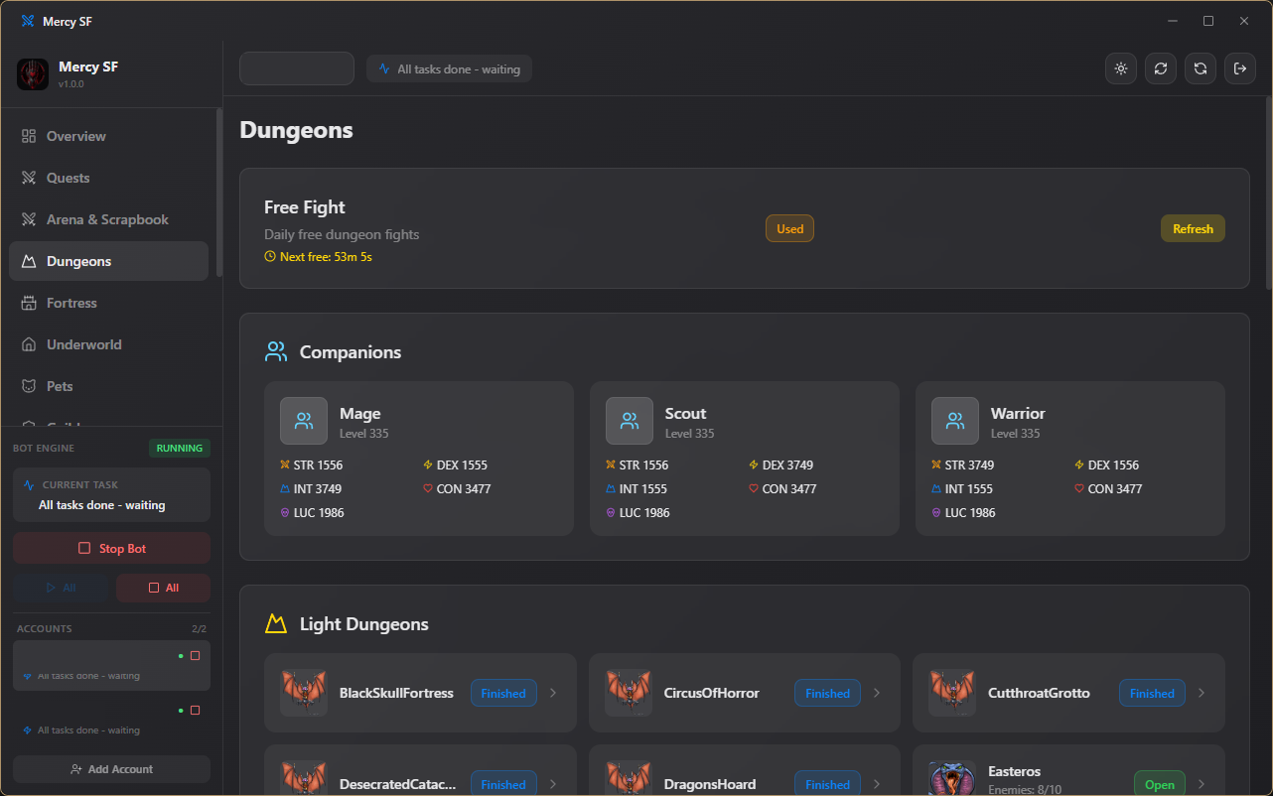Click the RUNNING status badge
The image size is (1273, 796).
pyautogui.click(x=180, y=448)
